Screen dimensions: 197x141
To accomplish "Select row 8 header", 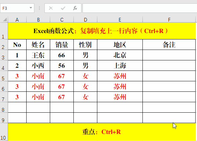I will (x=4, y=107).
